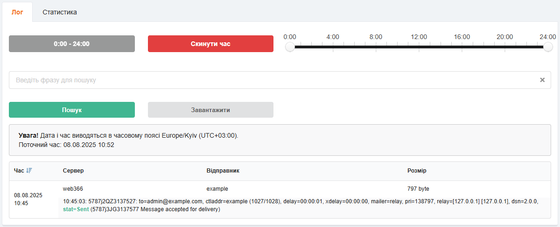Click the 0:00 - 24:00 time range button
The image size is (560, 227).
(x=72, y=44)
